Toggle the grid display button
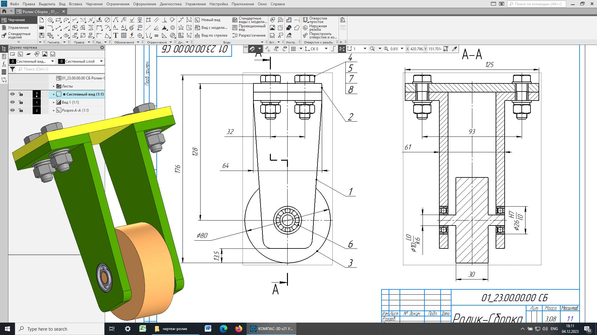Screen dimensions: 597x335 293,49
